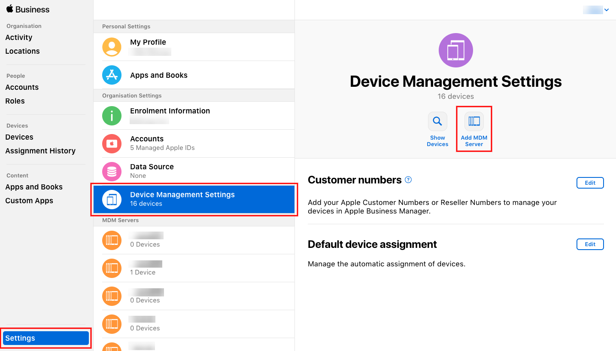Viewport: 616px width, 351px height.
Task: Select the Data Source row
Action: (194, 171)
